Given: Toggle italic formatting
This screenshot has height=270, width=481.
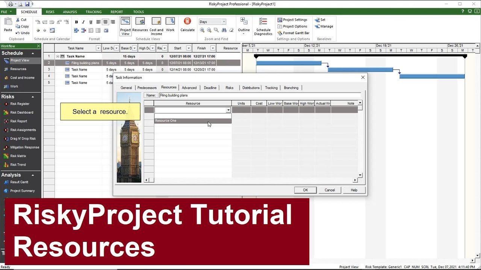Looking at the screenshot, I should (83, 22).
